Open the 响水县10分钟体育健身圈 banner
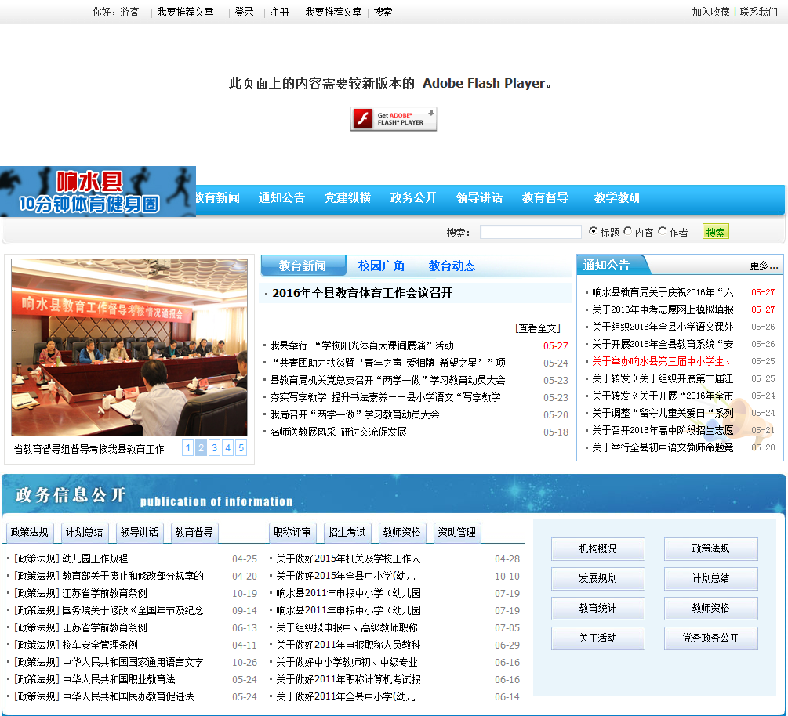Viewport: 788px width, 716px height. point(98,192)
